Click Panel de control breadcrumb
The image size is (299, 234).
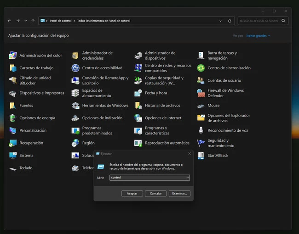pyautogui.click(x=60, y=21)
